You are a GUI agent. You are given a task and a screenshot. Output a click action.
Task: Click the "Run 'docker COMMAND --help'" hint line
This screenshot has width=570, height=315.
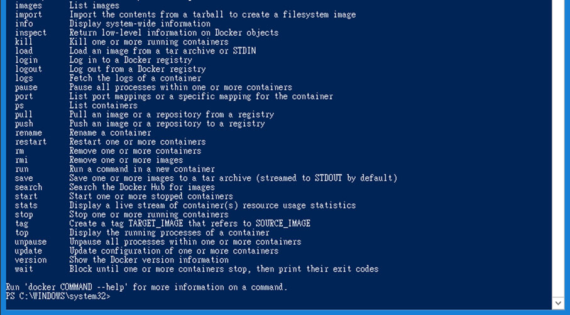[x=146, y=287]
